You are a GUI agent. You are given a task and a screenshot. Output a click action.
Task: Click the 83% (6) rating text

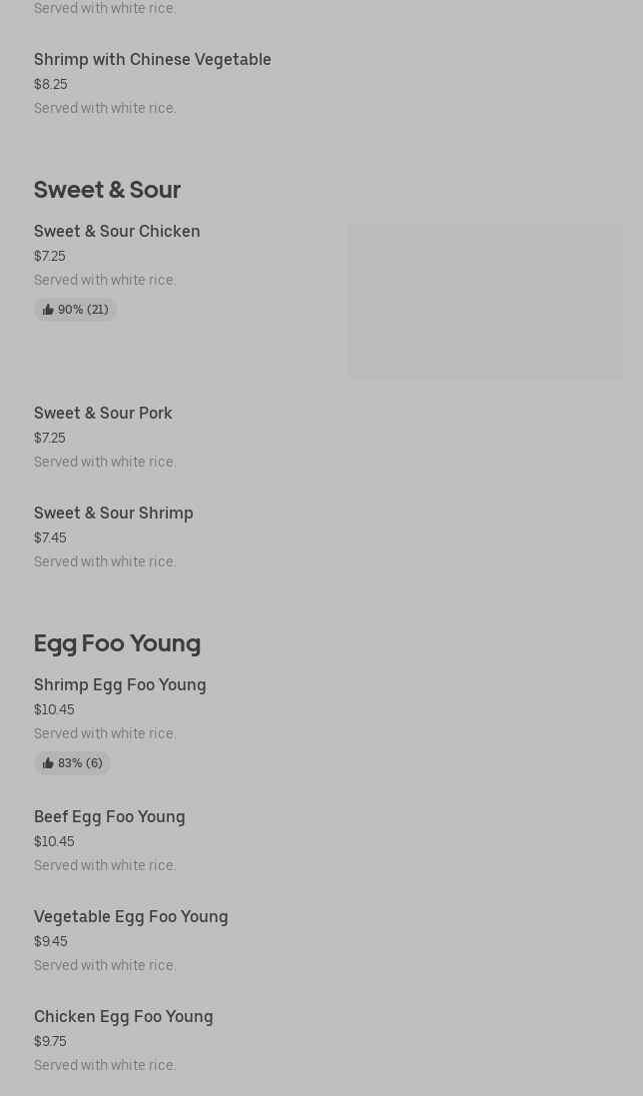[x=80, y=763]
